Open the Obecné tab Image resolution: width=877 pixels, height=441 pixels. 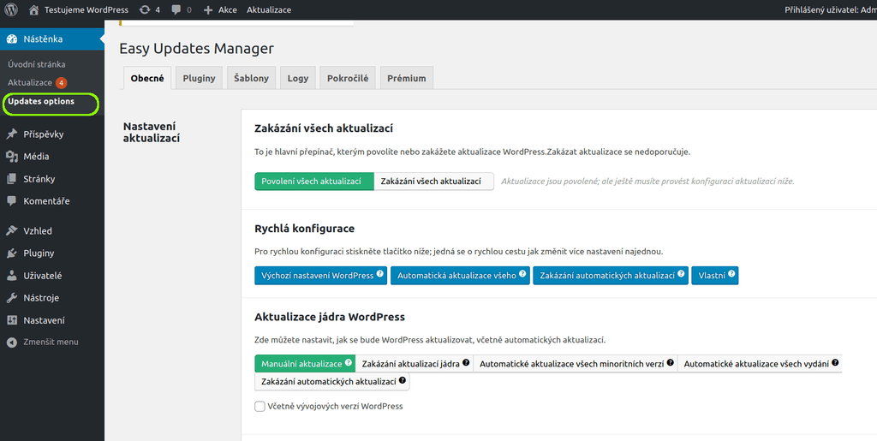tap(147, 78)
